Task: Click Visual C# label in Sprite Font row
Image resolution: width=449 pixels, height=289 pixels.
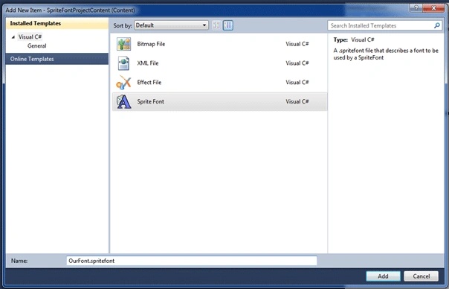Action: [x=297, y=101]
